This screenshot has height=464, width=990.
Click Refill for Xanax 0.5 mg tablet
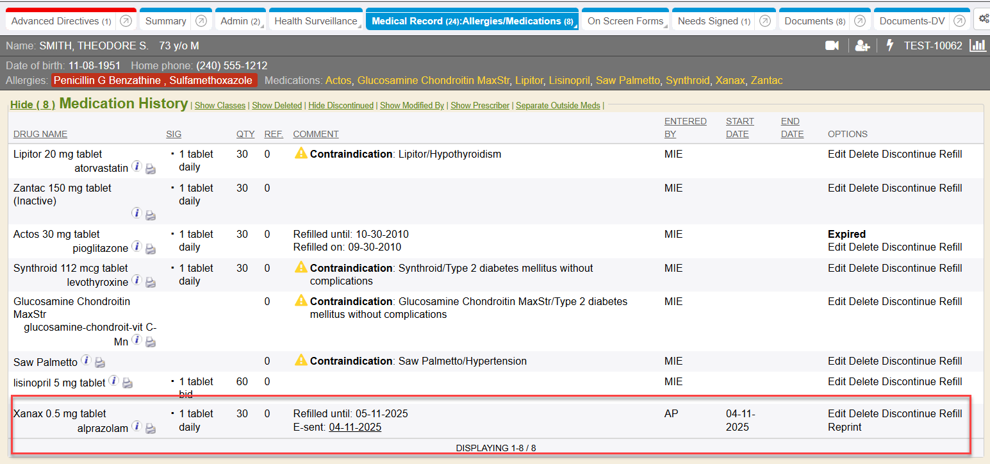950,413
